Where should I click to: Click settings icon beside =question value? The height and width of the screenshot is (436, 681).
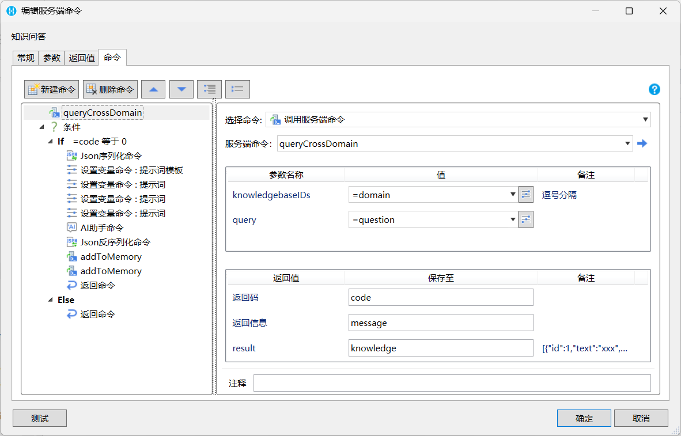tap(526, 220)
